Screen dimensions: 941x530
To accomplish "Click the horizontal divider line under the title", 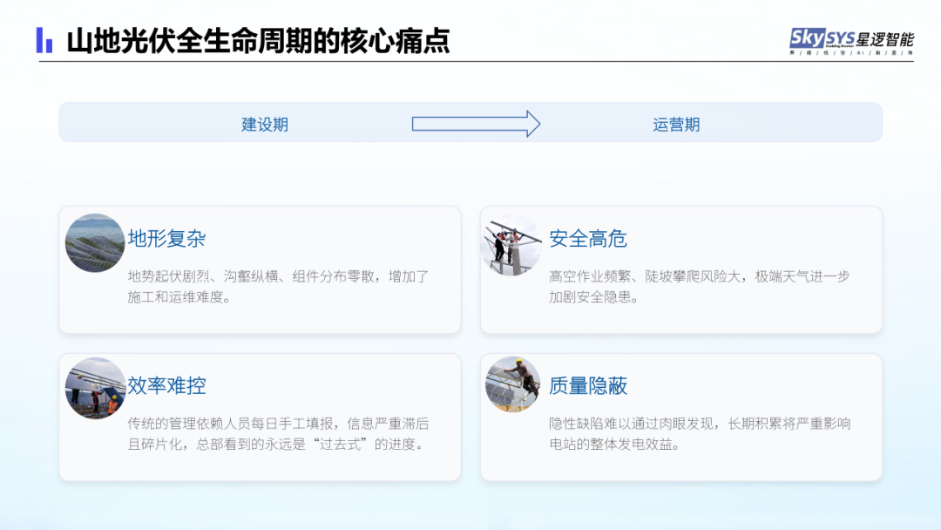I will coord(470,62).
